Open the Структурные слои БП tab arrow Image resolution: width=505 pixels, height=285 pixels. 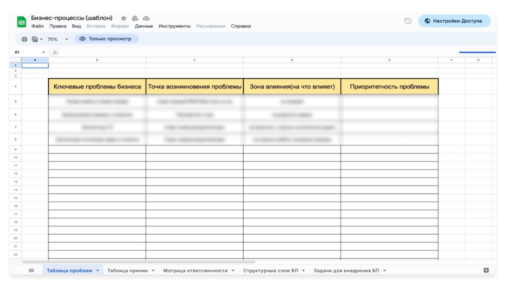tap(303, 271)
